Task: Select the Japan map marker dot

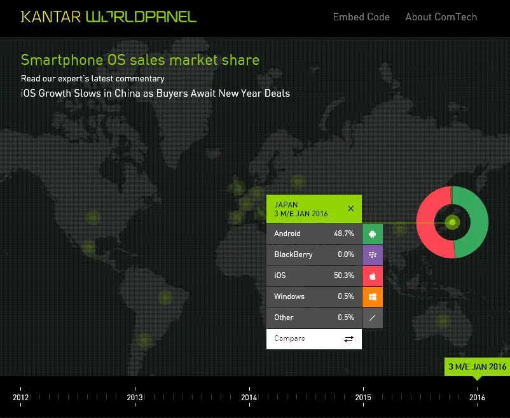Action: click(x=452, y=223)
